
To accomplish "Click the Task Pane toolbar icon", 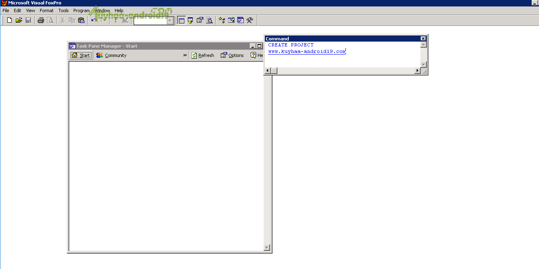I will [241, 20].
